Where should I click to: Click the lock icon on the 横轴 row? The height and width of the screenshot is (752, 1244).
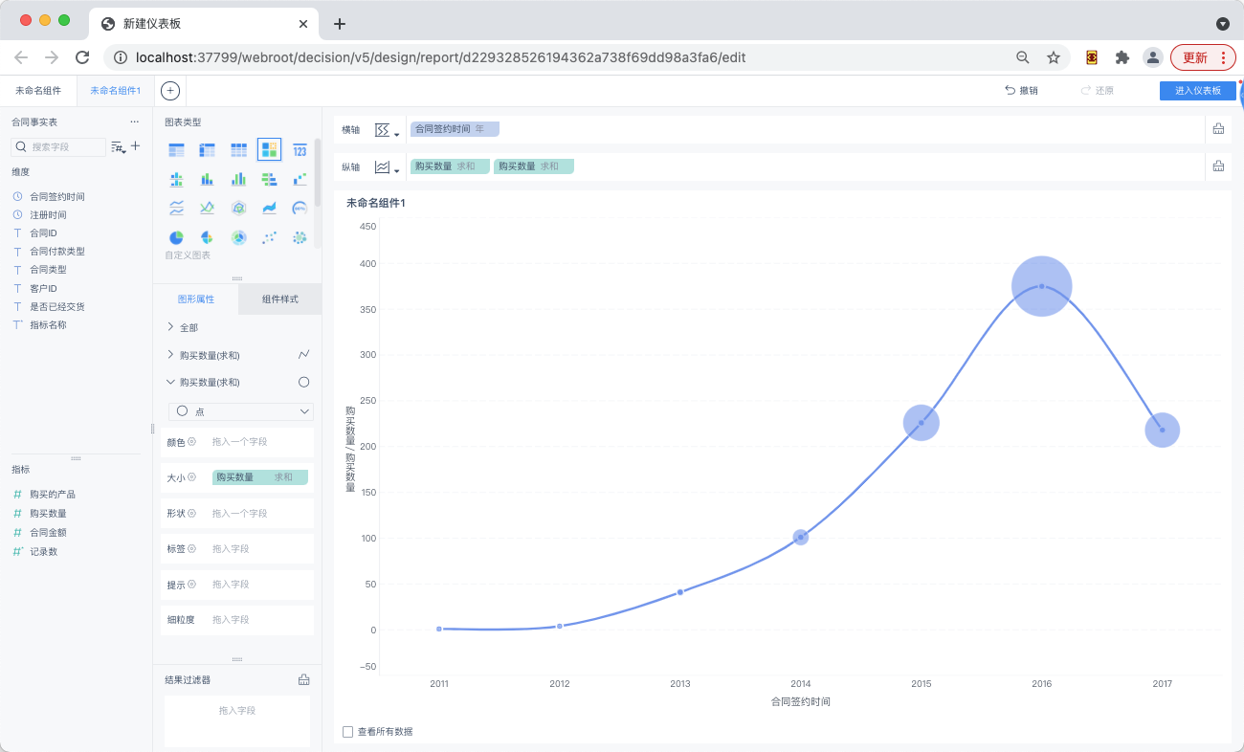tap(1218, 129)
